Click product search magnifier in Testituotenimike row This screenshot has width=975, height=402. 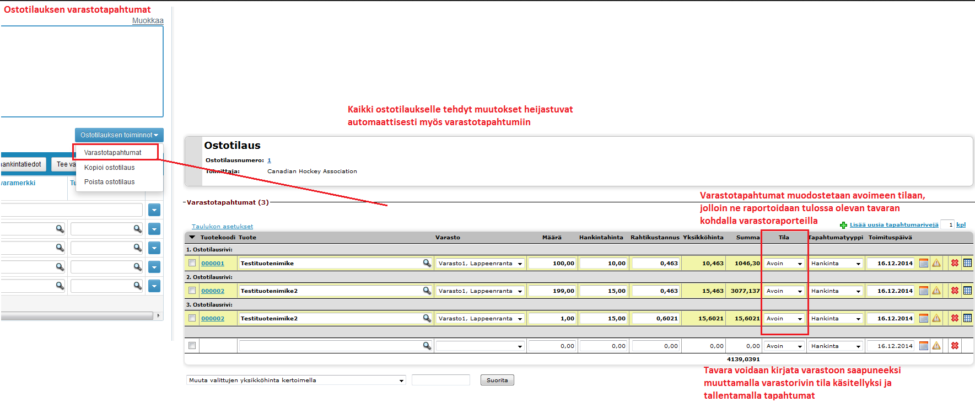pyautogui.click(x=427, y=264)
